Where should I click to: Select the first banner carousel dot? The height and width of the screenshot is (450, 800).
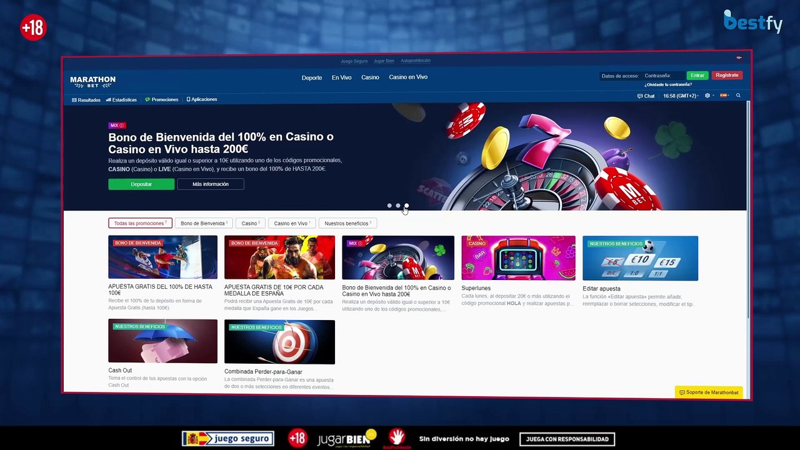coord(389,206)
